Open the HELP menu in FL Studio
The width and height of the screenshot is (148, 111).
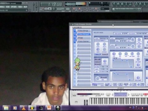point(25,7)
